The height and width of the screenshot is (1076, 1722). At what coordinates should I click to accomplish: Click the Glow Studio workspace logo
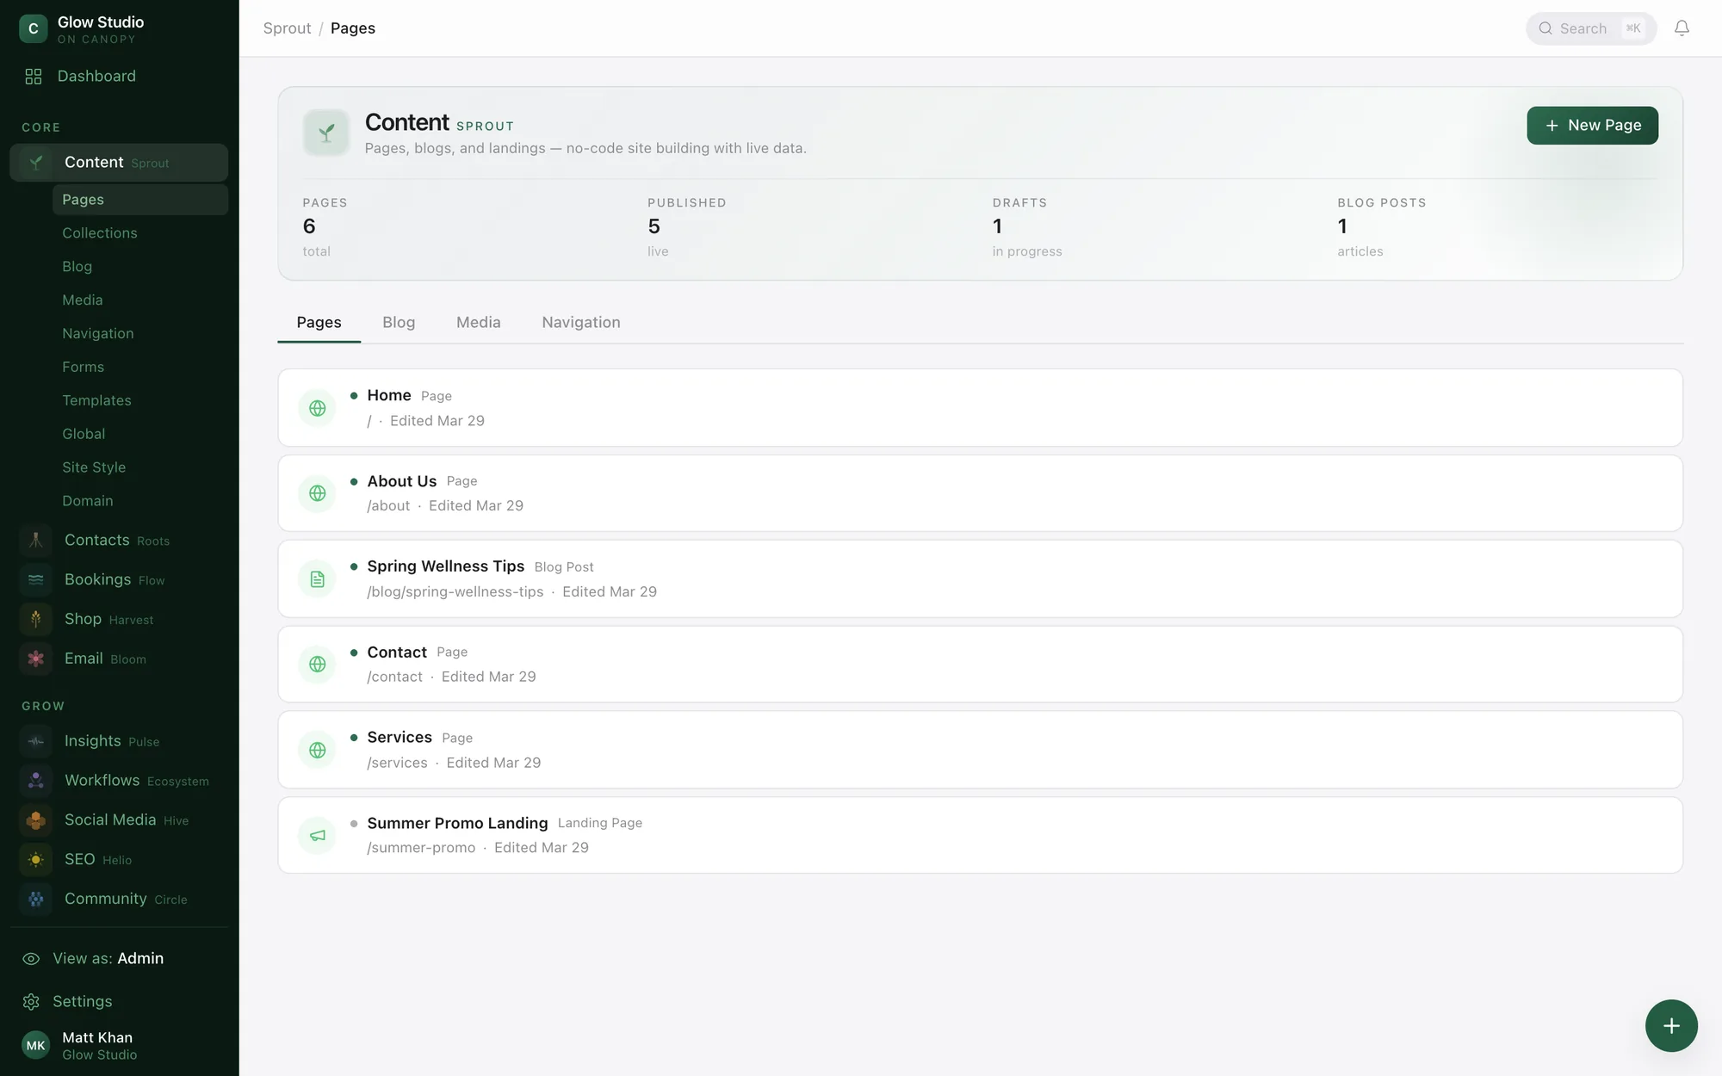click(34, 28)
